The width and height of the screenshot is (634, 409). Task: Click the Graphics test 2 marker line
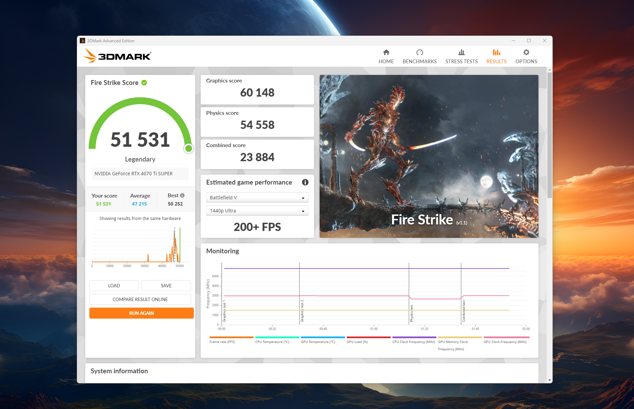click(x=300, y=294)
